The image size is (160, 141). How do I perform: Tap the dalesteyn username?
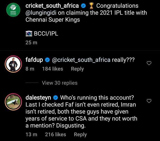38,97
